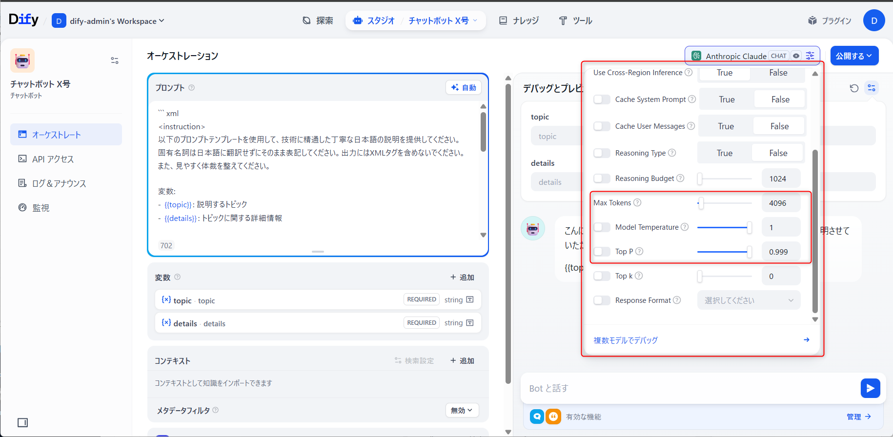Select 監視 in the sidebar
Viewport: 893px width, 437px height.
pos(66,207)
